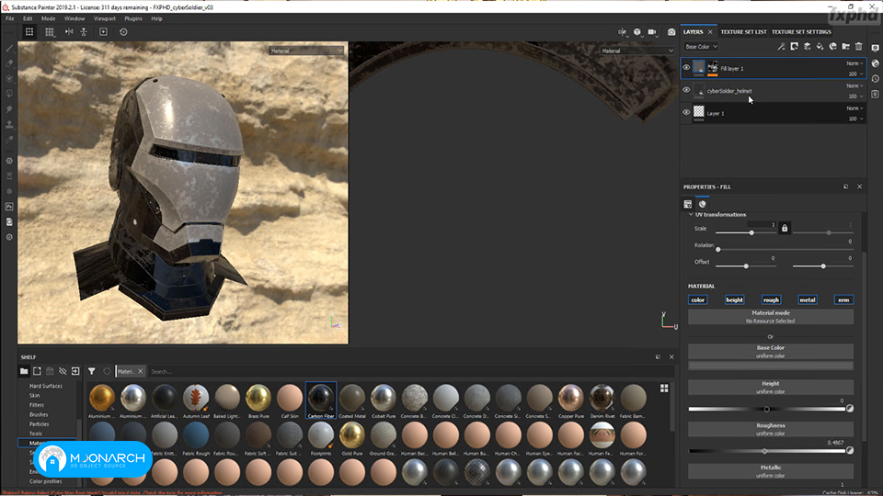Switch to the Texture Set List tab
The image size is (883, 496).
coord(743,32)
